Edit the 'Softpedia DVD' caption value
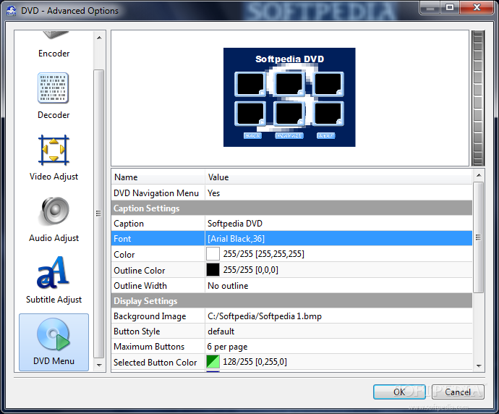 pos(235,224)
